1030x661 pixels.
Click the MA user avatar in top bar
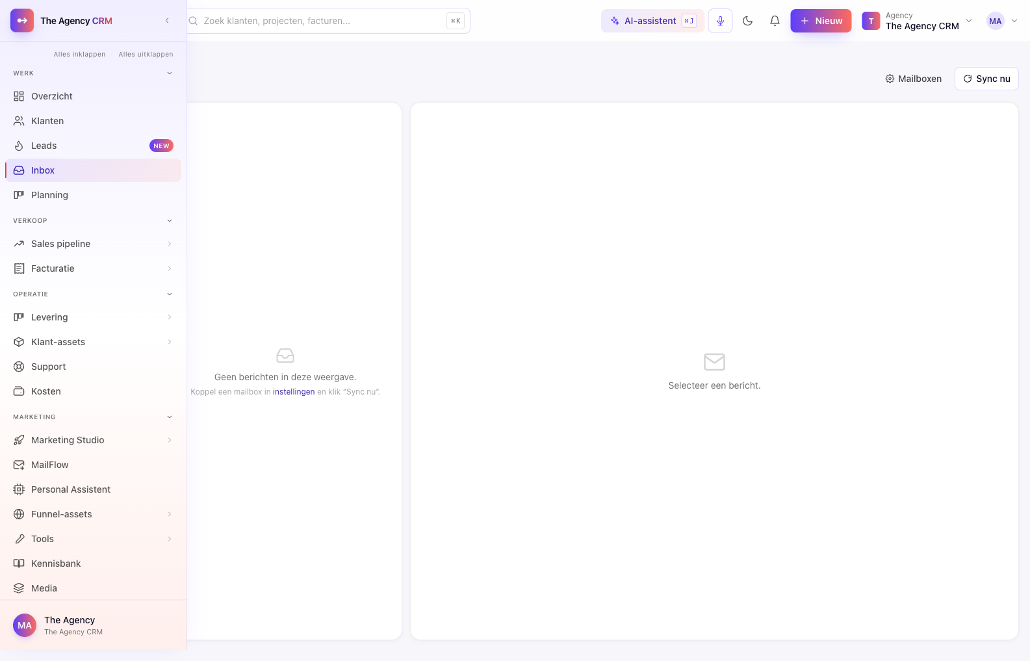tap(995, 21)
